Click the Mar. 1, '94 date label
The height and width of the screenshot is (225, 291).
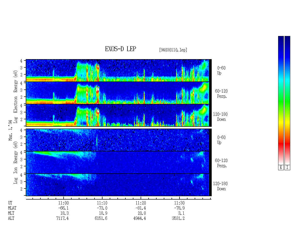tap(10, 130)
